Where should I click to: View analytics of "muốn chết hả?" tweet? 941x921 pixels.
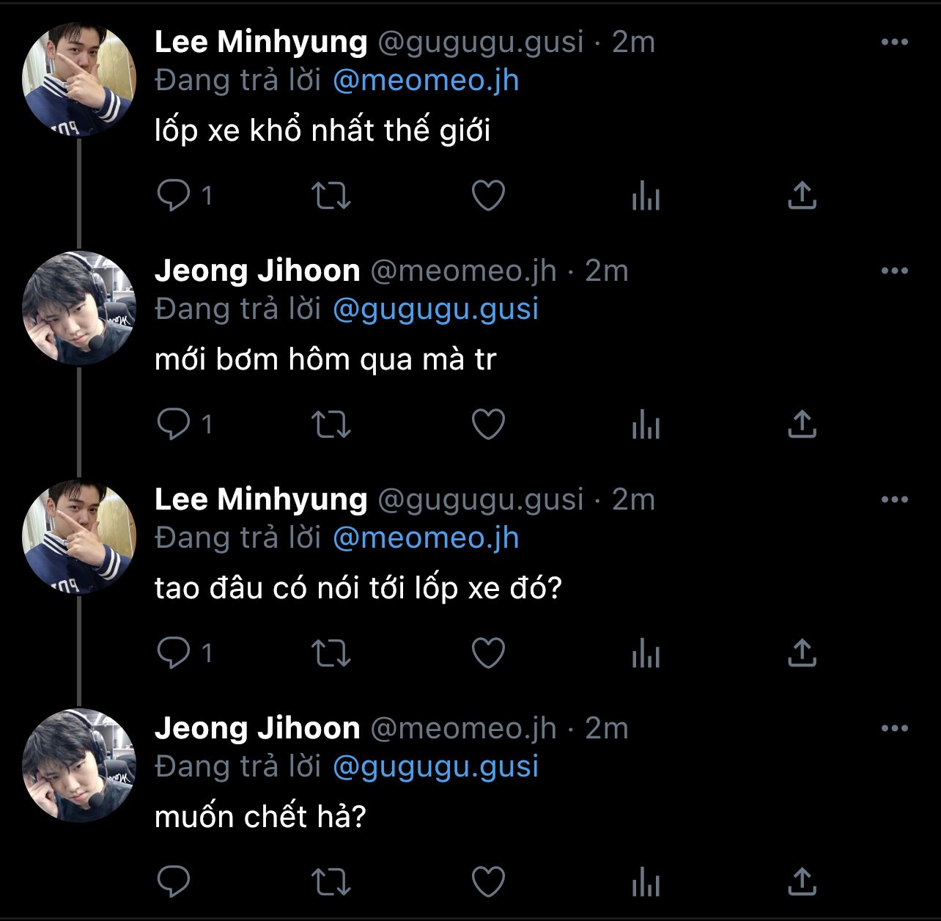(646, 881)
